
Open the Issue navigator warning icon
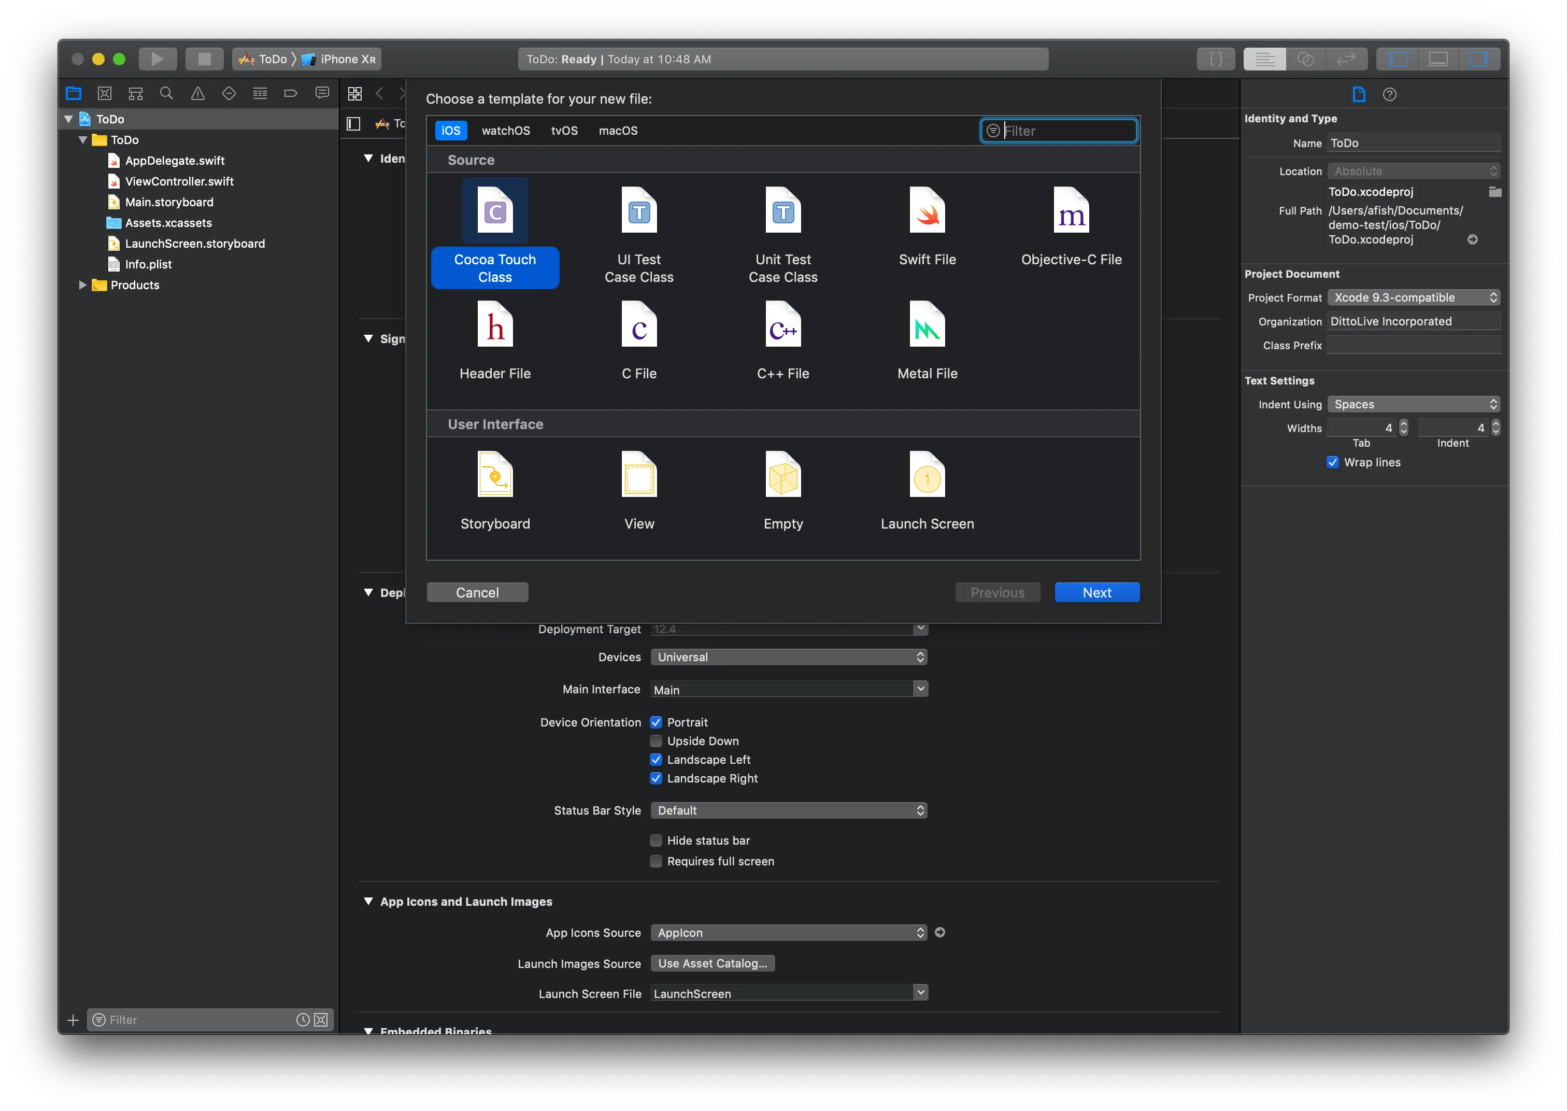[197, 93]
